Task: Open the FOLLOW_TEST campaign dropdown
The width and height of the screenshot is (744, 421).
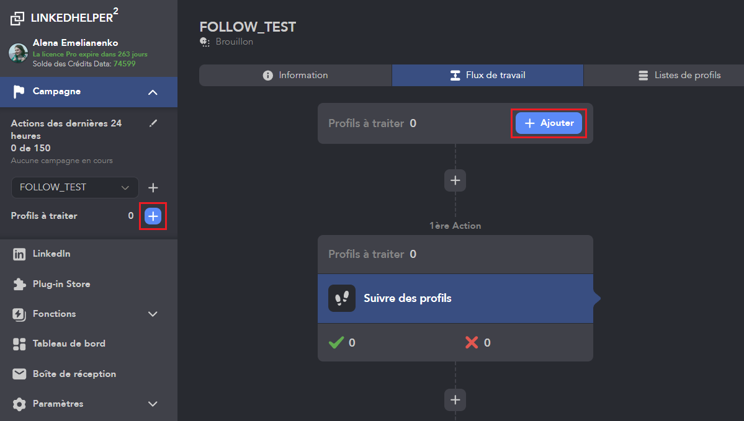Action: pos(74,187)
